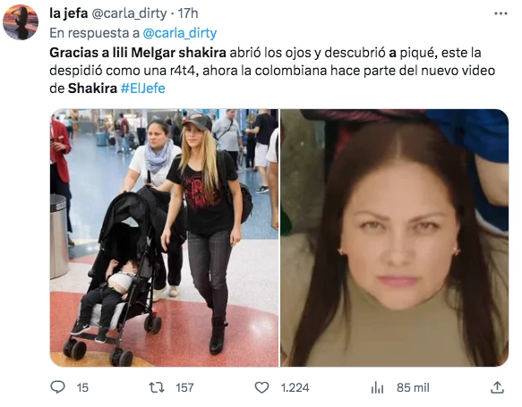Like the tweet with the heart icon
Image resolution: width=522 pixels, height=407 pixels.
click(261, 387)
